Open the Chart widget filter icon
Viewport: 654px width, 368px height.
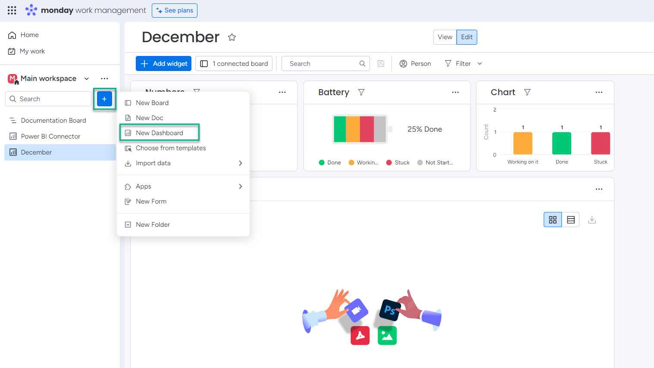tap(527, 92)
